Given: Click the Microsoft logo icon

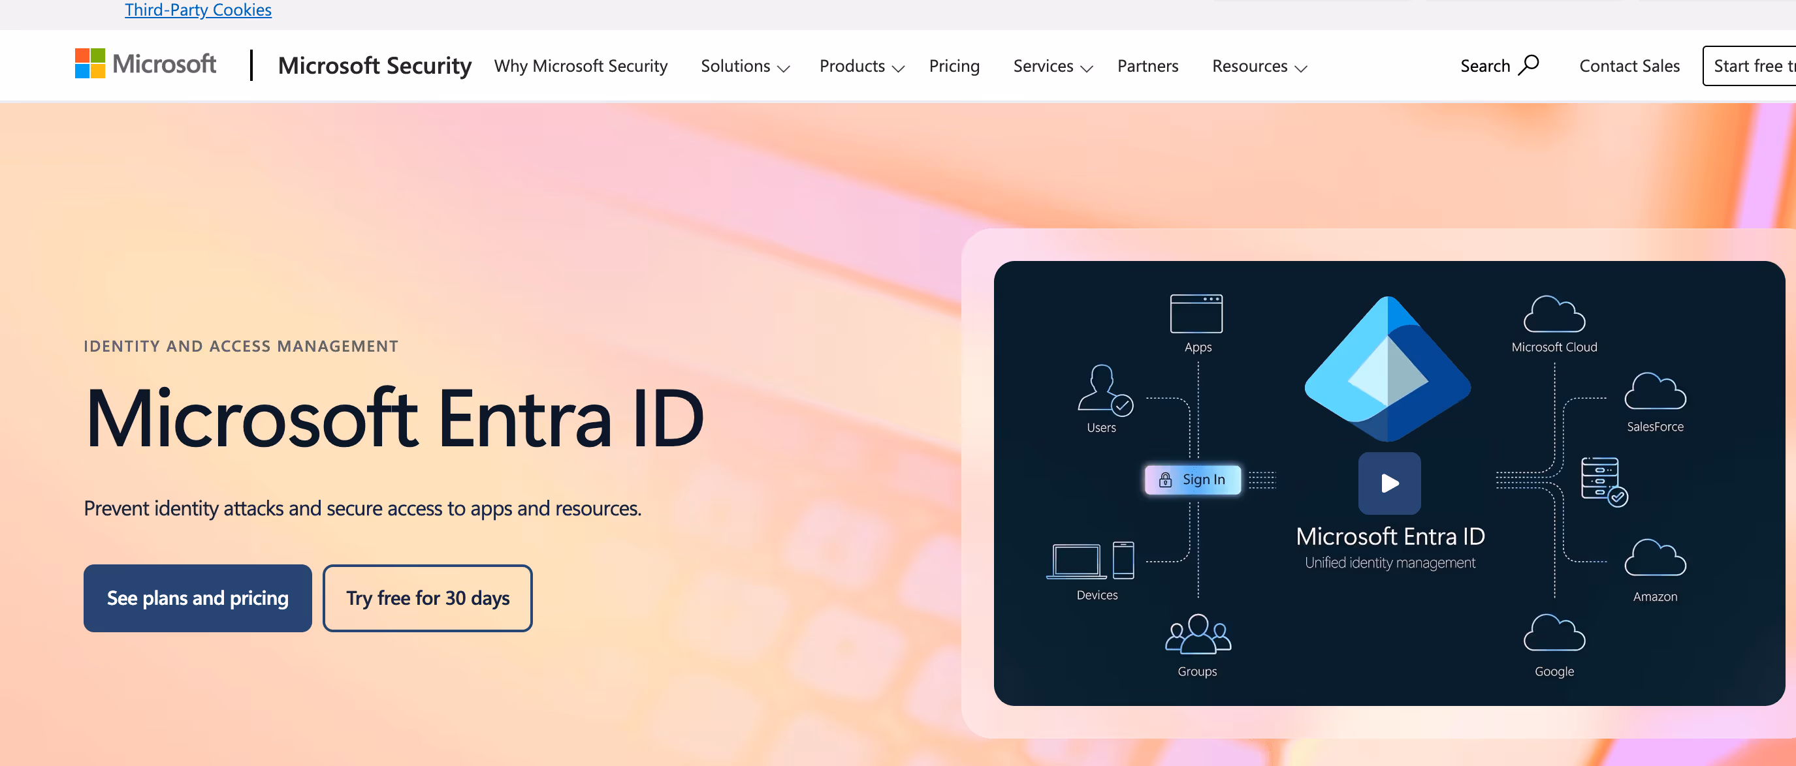Looking at the screenshot, I should click(90, 64).
